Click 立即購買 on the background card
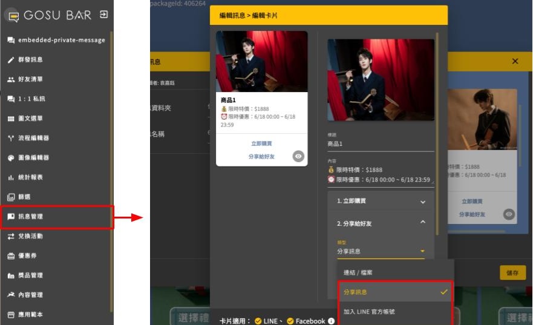This screenshot has height=325, width=533. [x=472, y=202]
